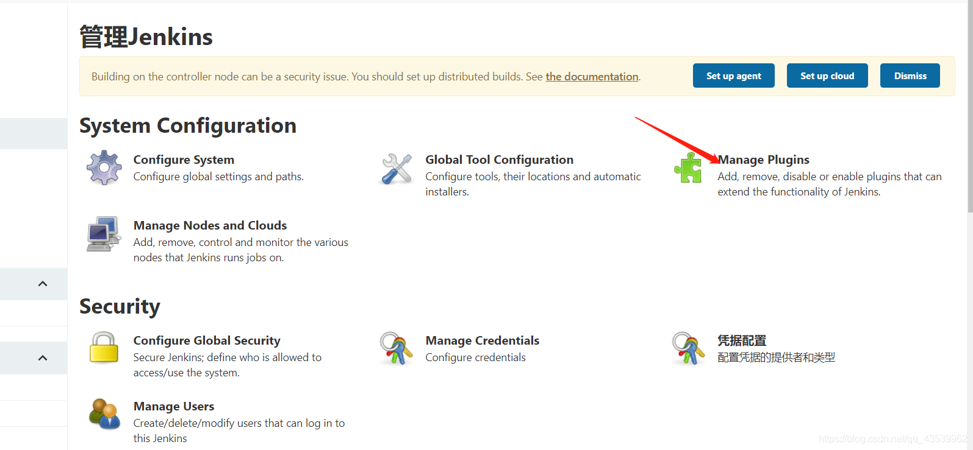The width and height of the screenshot is (973, 450).
Task: Click 'Create/delete/modify users' description text
Action: (239, 431)
